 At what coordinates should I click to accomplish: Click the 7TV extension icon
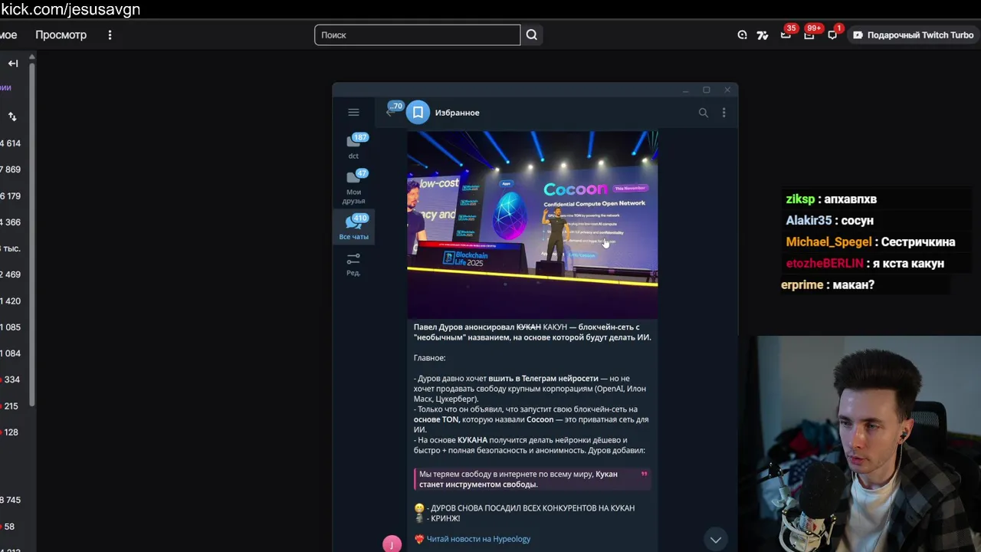point(763,34)
